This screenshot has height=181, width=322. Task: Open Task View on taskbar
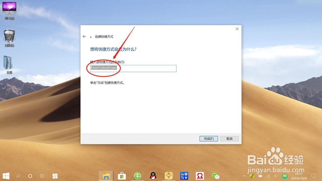pyautogui.click(x=42, y=176)
